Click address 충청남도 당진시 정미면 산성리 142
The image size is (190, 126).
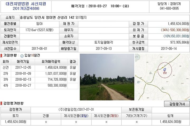pyautogui.click(x=47, y=18)
